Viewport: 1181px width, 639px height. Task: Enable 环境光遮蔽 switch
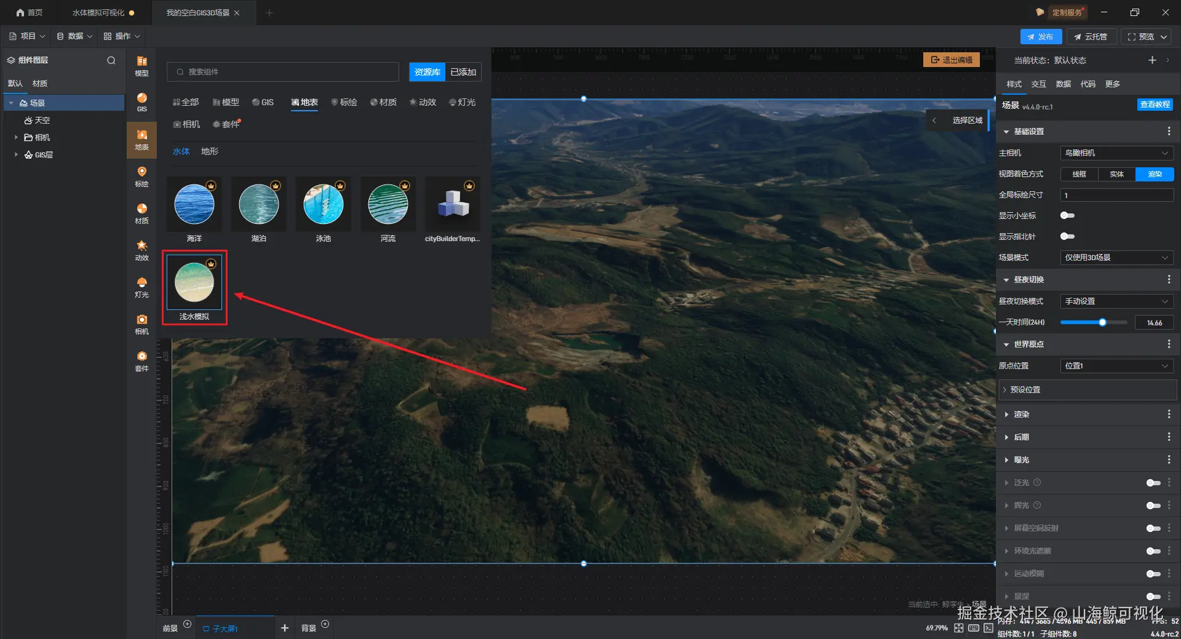(1153, 551)
